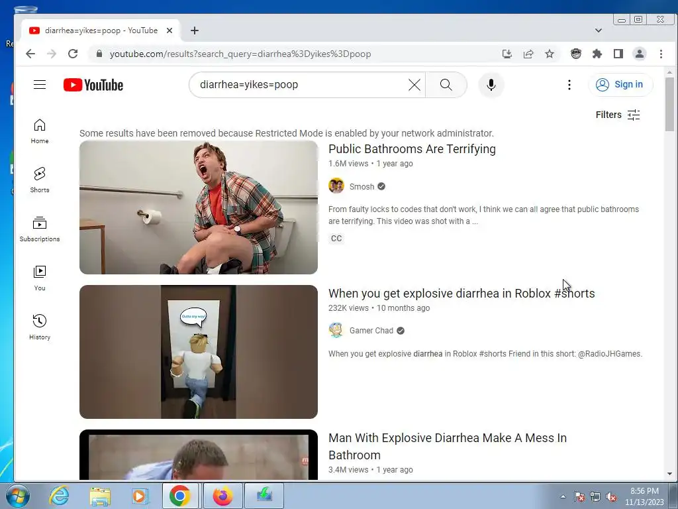Reload the page with the refresh icon
The height and width of the screenshot is (509, 678).
click(73, 54)
